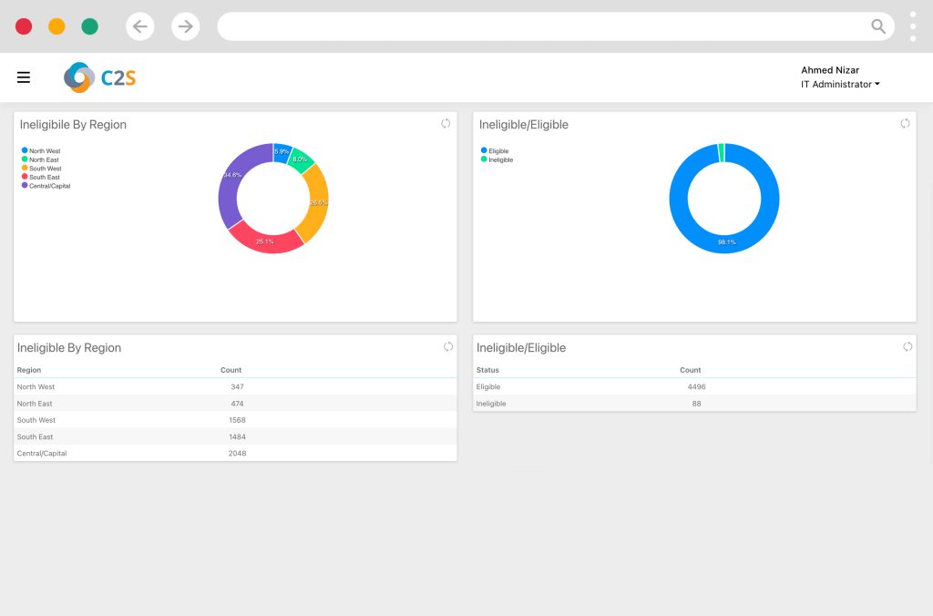Refresh the Ineligible By Region table
This screenshot has height=616, width=933.
448,346
